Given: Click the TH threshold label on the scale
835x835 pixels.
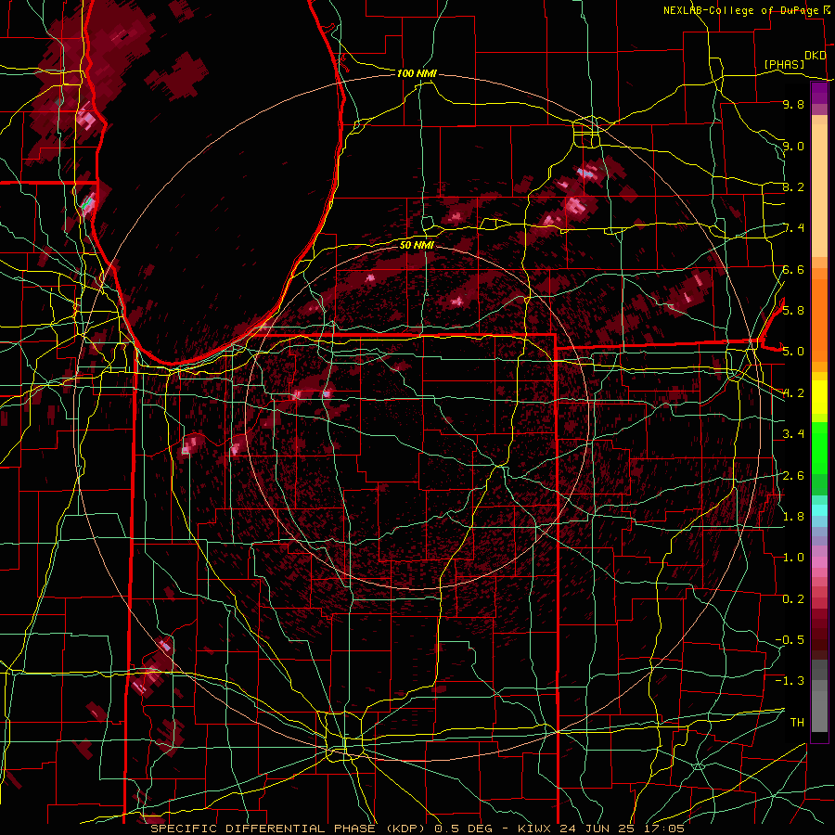Looking at the screenshot, I should (x=797, y=722).
